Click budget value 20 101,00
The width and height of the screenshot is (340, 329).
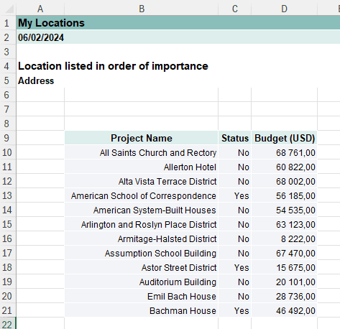[284, 282]
